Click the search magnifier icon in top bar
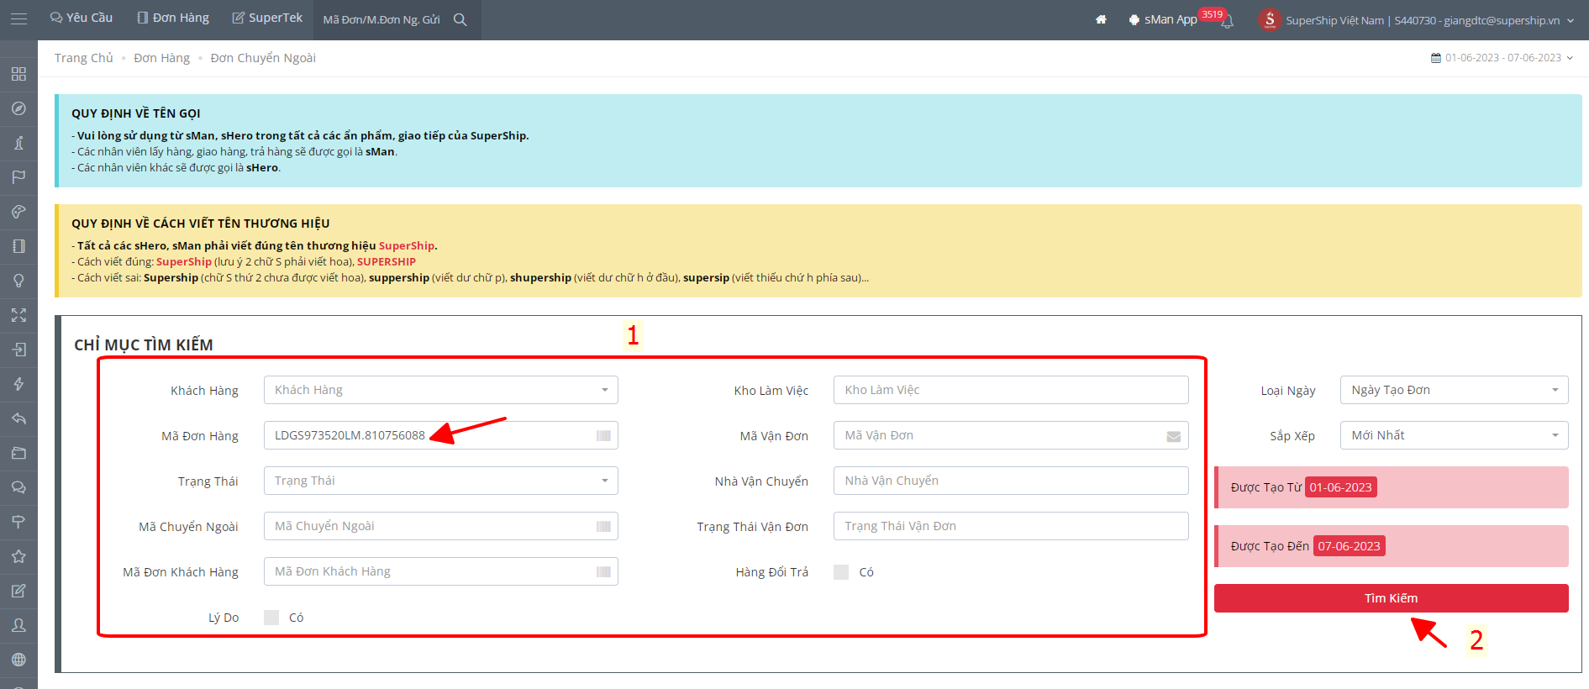This screenshot has width=1589, height=689. [460, 19]
